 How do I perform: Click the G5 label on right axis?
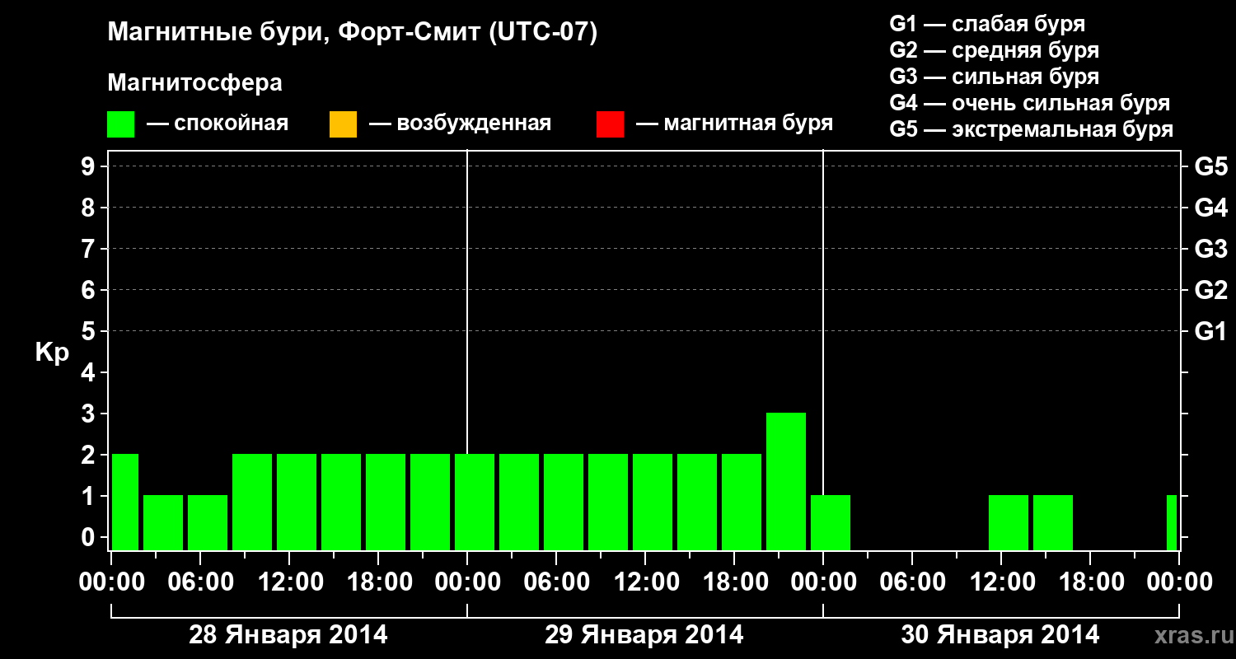tap(1210, 166)
